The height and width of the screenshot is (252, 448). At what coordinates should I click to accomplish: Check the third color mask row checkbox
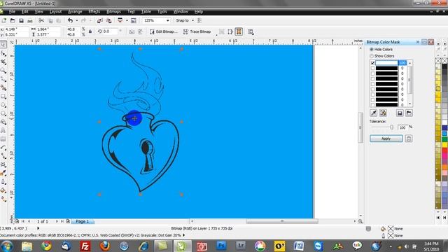tap(372, 73)
